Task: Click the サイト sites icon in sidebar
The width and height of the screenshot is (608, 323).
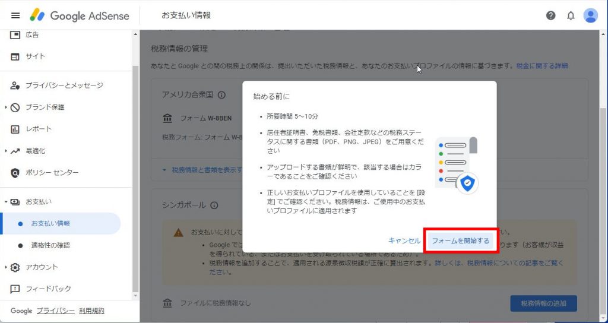Action: coord(15,56)
